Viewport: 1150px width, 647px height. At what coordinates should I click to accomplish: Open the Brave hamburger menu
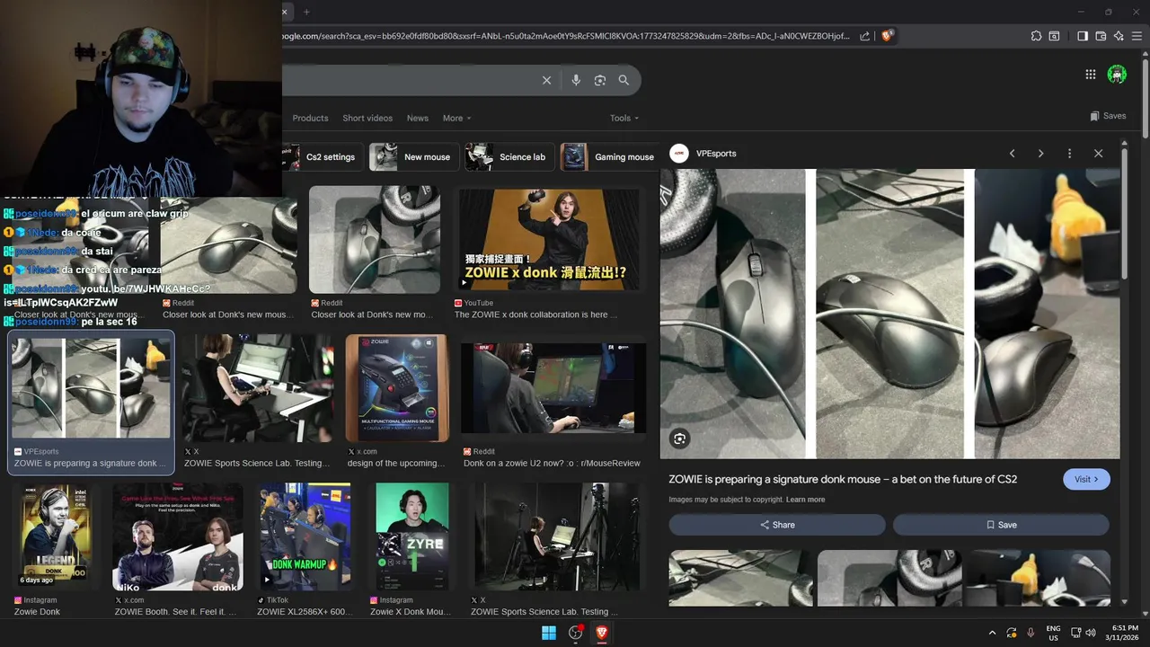[x=1137, y=36]
